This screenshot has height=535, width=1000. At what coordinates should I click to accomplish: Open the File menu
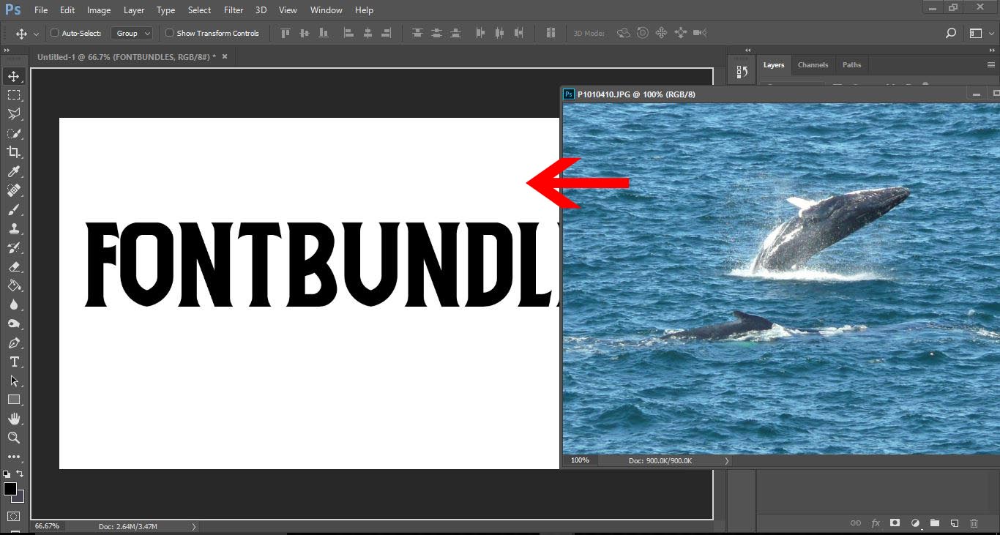click(41, 10)
